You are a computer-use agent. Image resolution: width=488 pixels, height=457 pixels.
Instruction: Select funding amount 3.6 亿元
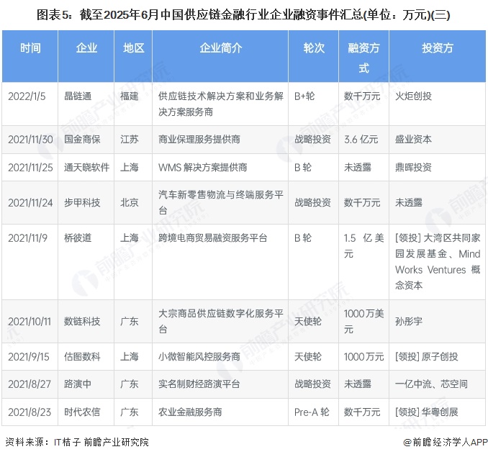pos(361,140)
